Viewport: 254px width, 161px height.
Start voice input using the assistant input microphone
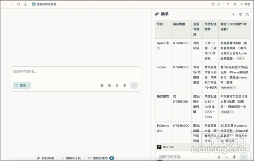[234, 157]
